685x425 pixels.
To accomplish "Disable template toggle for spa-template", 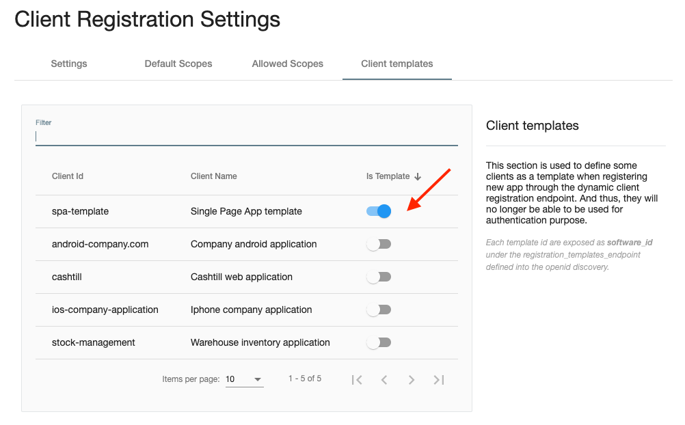I will coord(379,211).
